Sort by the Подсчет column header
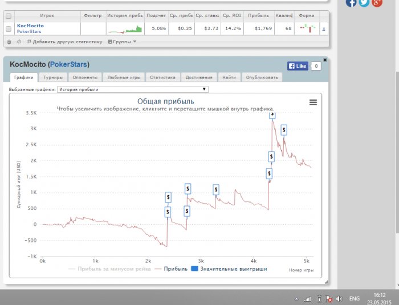 [x=156, y=15]
